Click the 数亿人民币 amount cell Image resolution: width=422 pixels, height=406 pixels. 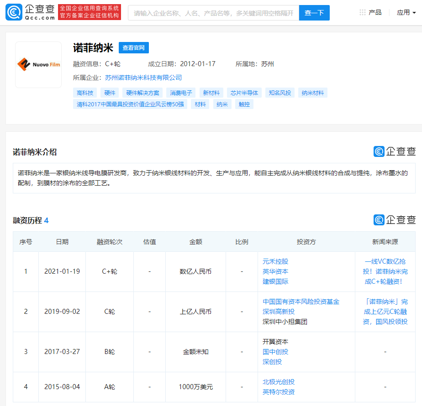pos(195,271)
